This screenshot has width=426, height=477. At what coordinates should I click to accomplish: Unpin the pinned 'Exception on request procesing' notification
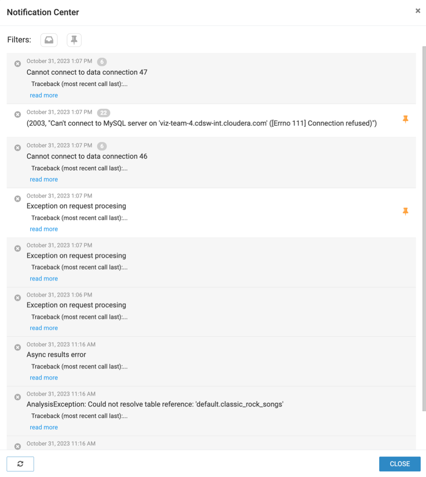click(x=405, y=212)
